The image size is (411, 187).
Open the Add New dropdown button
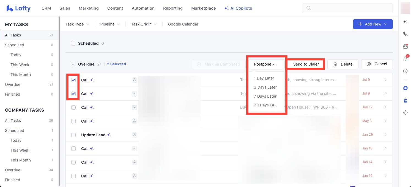click(373, 24)
